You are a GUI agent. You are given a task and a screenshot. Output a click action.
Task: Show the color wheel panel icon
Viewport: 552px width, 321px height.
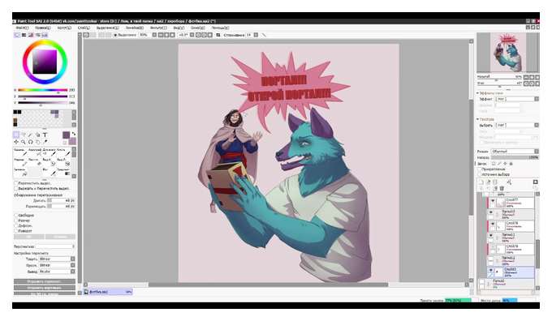pos(17,35)
